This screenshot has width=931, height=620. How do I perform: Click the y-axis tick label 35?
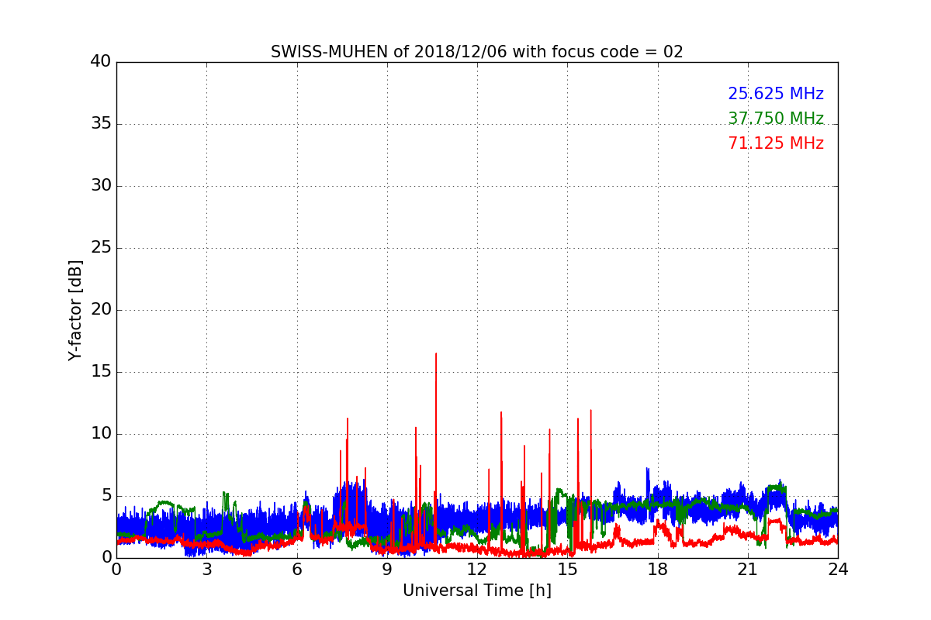pos(100,123)
